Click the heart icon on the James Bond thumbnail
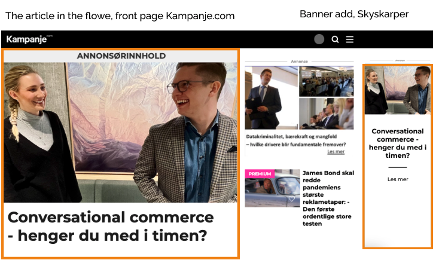This screenshot has height=260, width=436. coord(292,199)
